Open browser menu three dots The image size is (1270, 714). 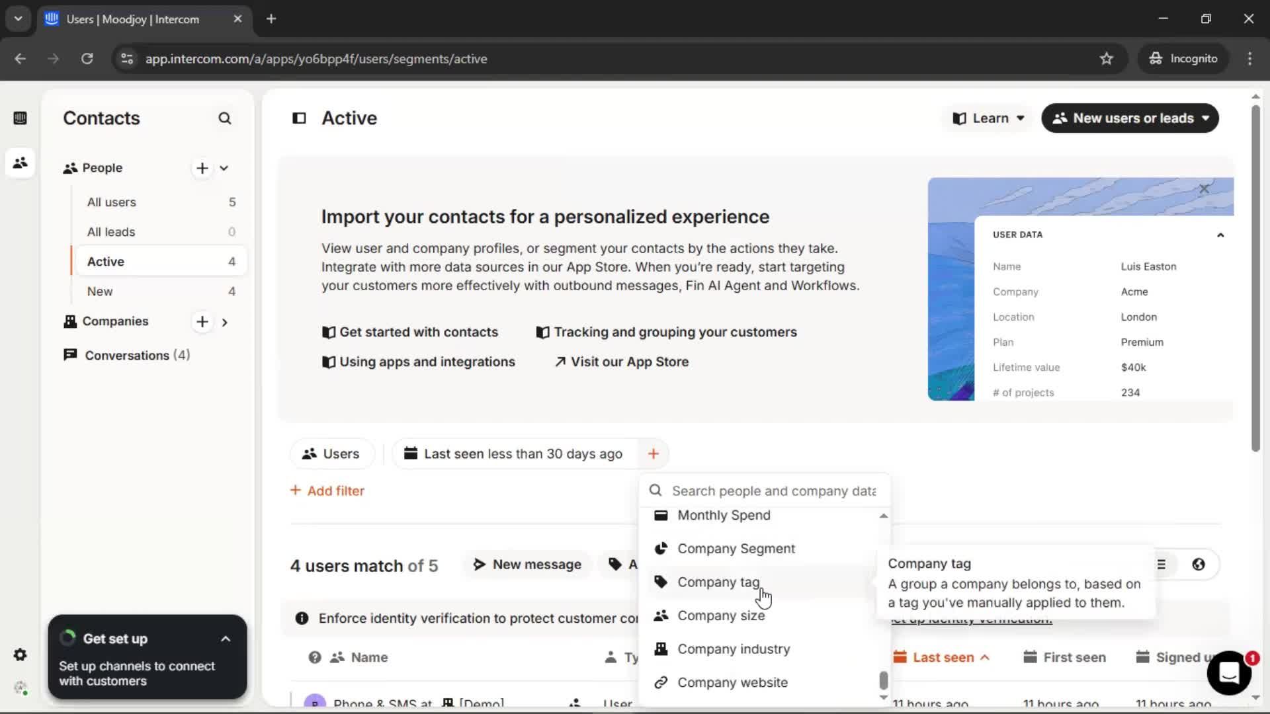1249,59
